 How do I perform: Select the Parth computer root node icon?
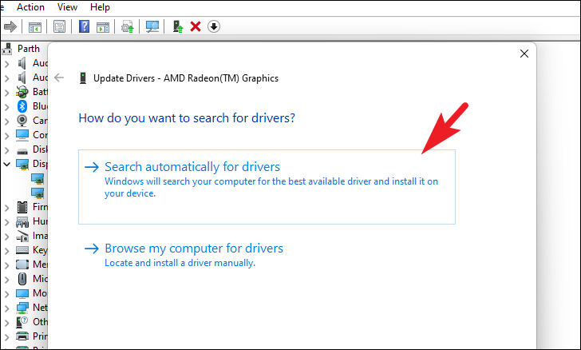pos(7,48)
